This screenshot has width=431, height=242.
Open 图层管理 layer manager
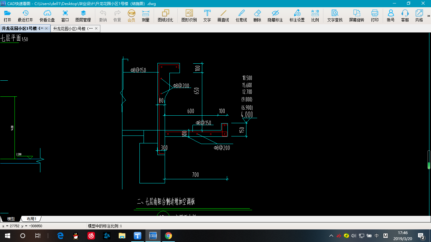[83, 16]
